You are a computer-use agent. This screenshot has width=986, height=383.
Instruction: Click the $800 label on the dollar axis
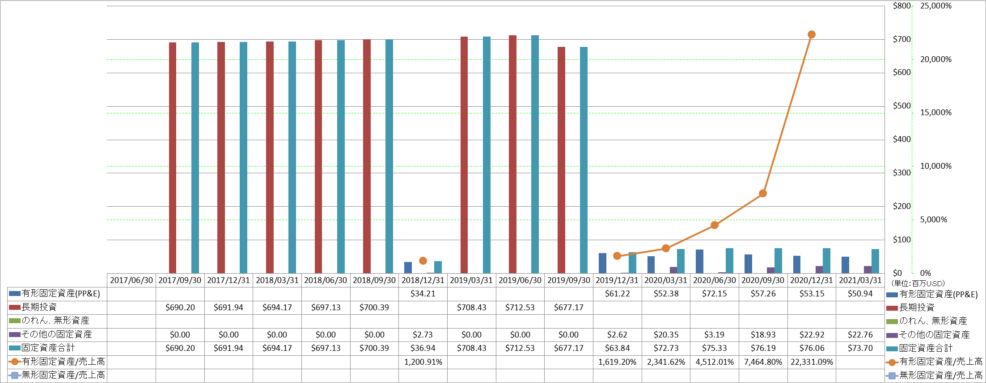click(x=902, y=6)
